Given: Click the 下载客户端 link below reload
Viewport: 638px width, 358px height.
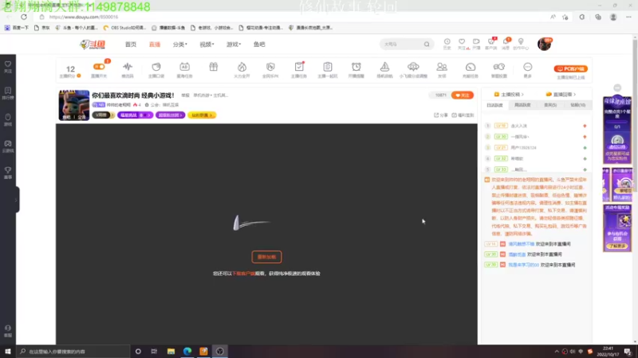Looking at the screenshot, I should pos(243,274).
